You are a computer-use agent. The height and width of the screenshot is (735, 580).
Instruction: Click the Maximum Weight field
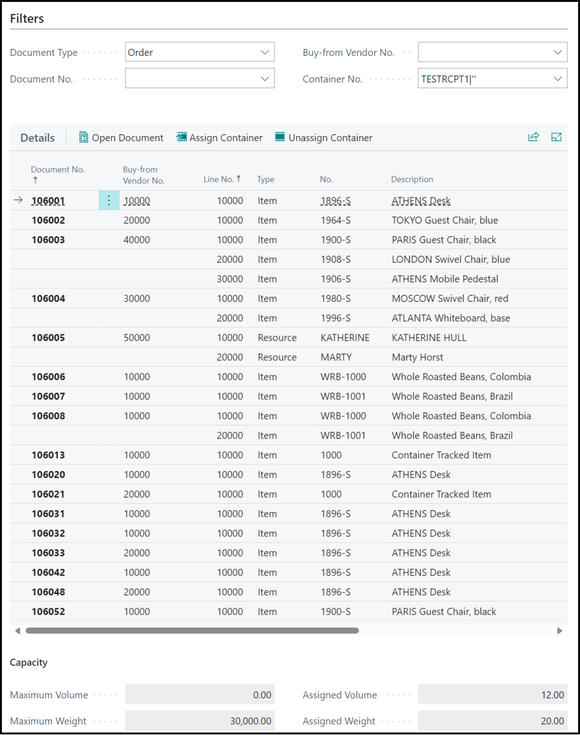click(x=200, y=721)
